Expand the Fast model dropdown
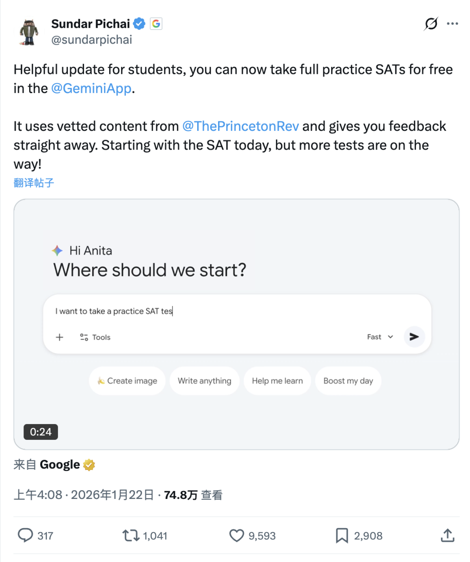470x562 pixels. click(380, 337)
